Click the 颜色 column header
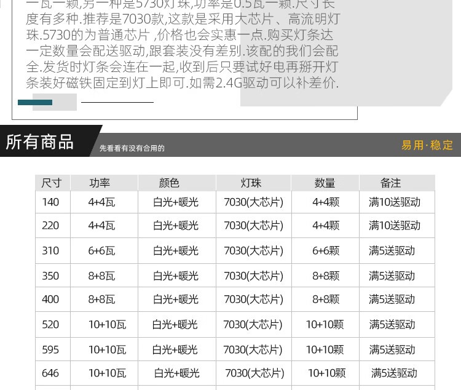The height and width of the screenshot is (390, 461). tap(169, 183)
